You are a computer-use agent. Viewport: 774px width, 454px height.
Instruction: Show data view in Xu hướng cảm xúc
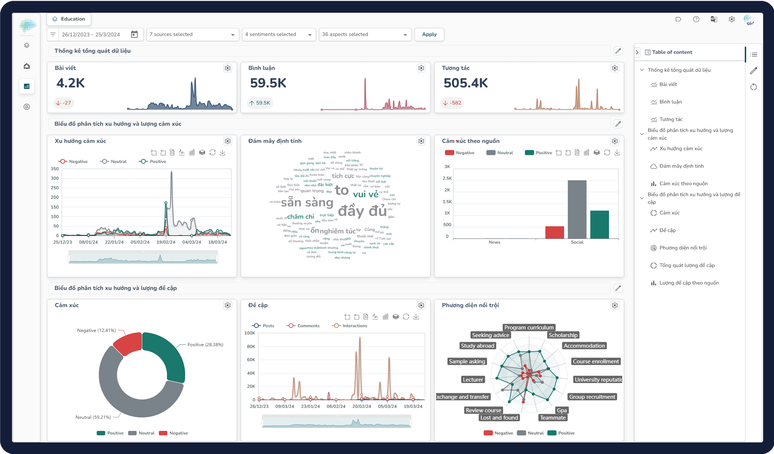[x=172, y=153]
